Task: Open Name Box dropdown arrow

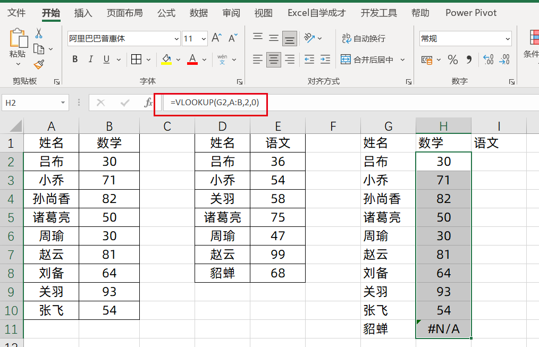Action: (63, 103)
